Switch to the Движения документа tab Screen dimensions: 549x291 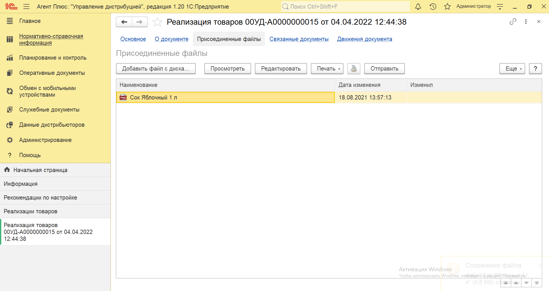(x=364, y=39)
